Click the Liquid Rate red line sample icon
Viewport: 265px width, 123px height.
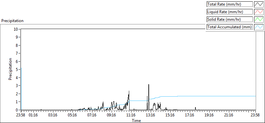pos(259,12)
